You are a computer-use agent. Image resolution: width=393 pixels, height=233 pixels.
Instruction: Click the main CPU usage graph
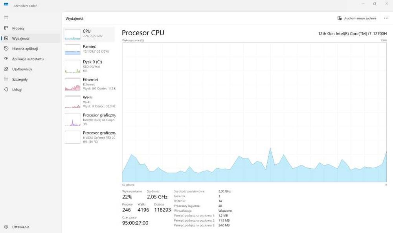coord(254,112)
